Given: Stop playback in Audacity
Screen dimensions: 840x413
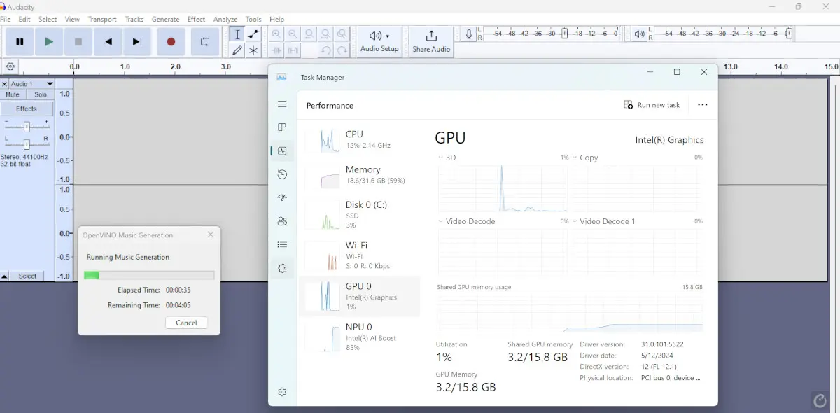Looking at the screenshot, I should (x=78, y=42).
